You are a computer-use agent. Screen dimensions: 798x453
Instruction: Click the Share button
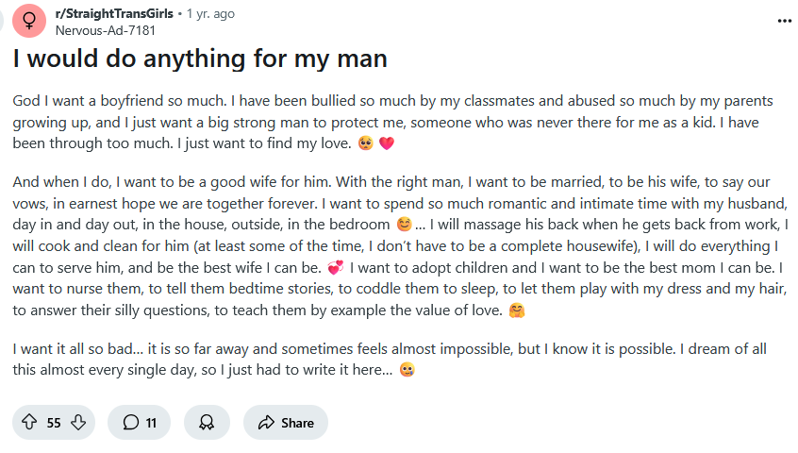pos(286,423)
